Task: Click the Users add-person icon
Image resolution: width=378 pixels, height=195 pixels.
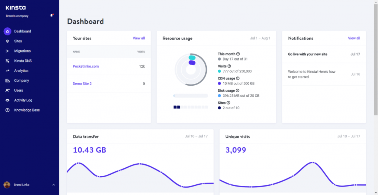Action: tap(7, 90)
